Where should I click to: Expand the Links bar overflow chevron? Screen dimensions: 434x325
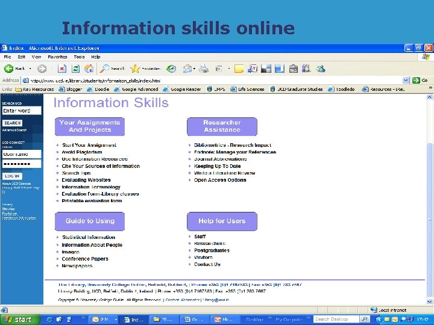[430, 88]
